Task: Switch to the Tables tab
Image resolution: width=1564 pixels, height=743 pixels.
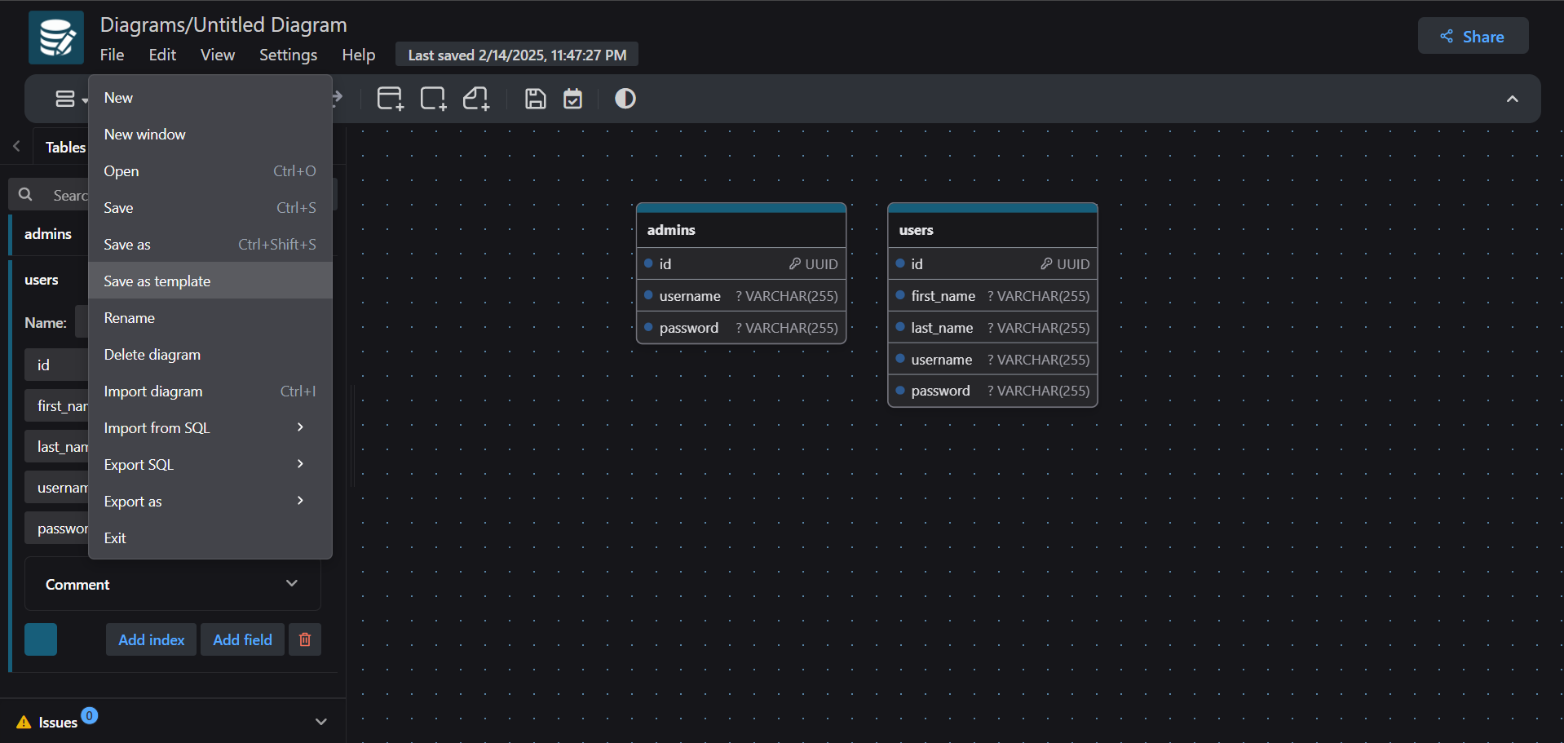Action: (x=65, y=147)
